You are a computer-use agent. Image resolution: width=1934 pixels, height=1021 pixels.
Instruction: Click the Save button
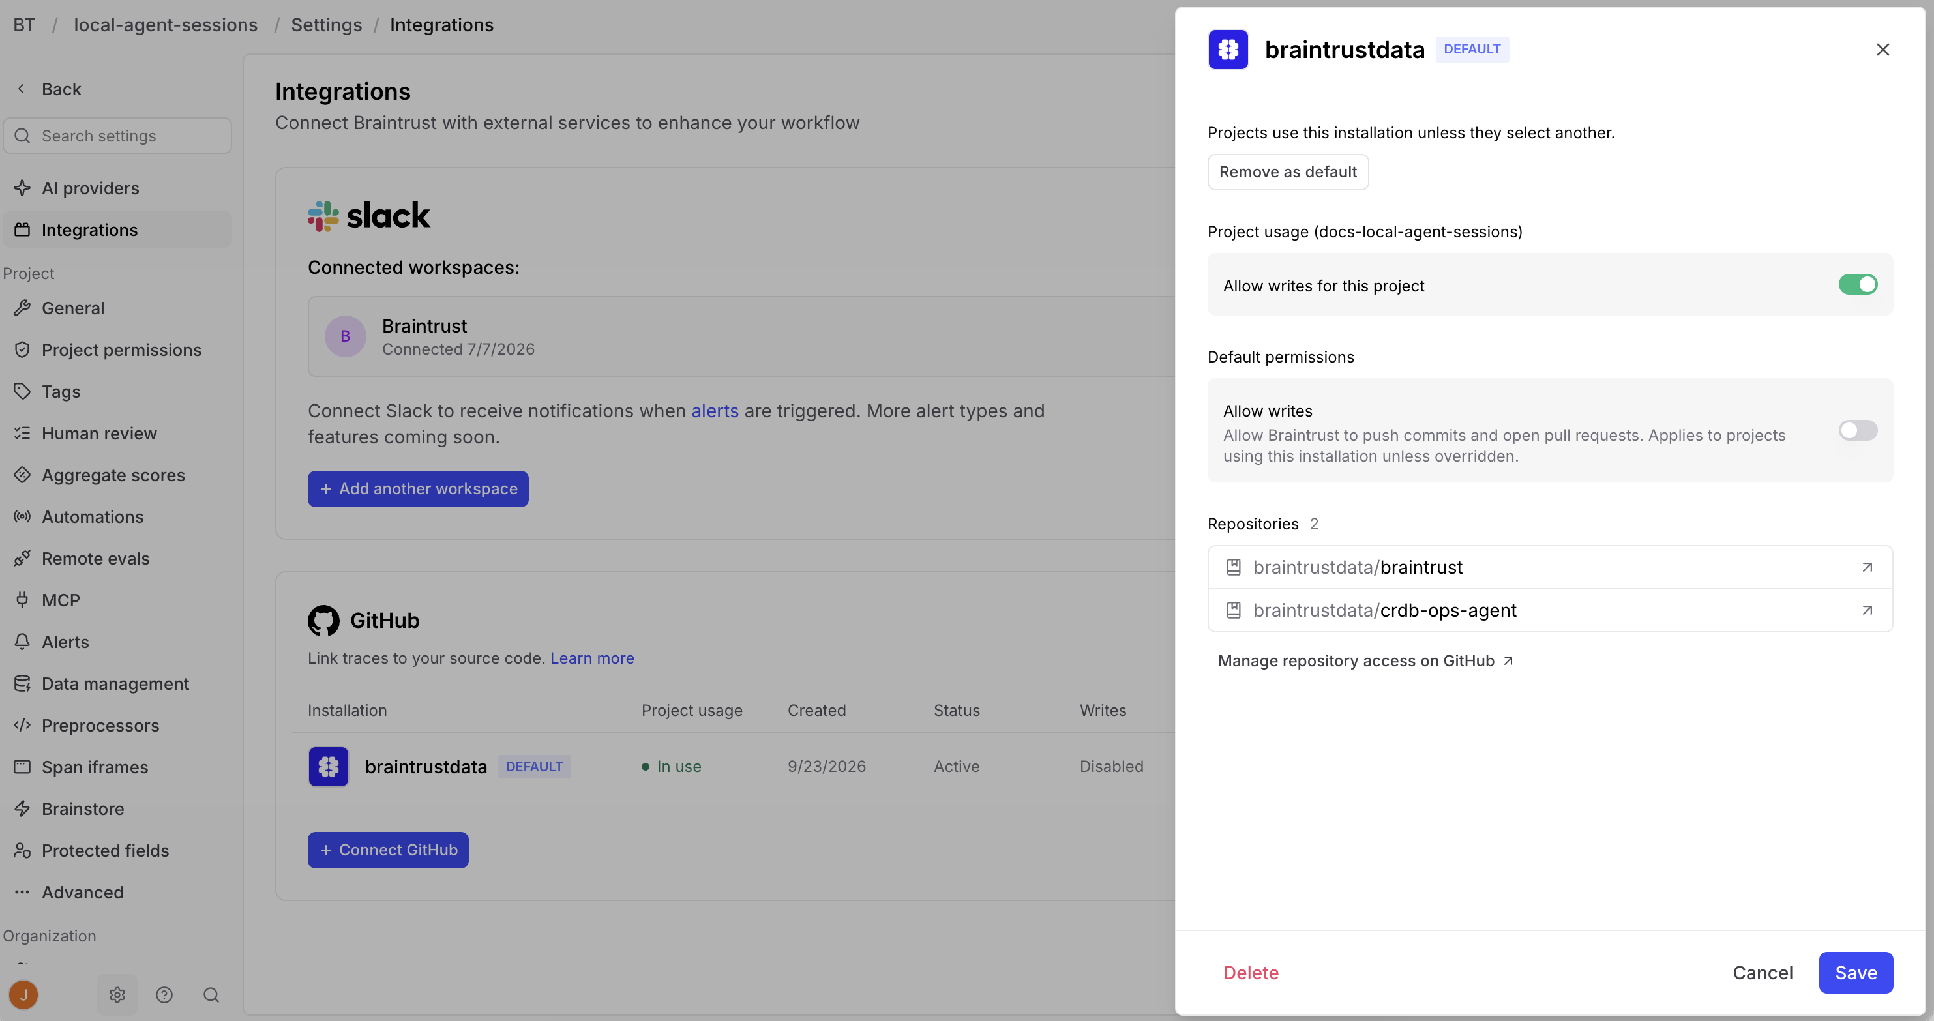[x=1855, y=973]
